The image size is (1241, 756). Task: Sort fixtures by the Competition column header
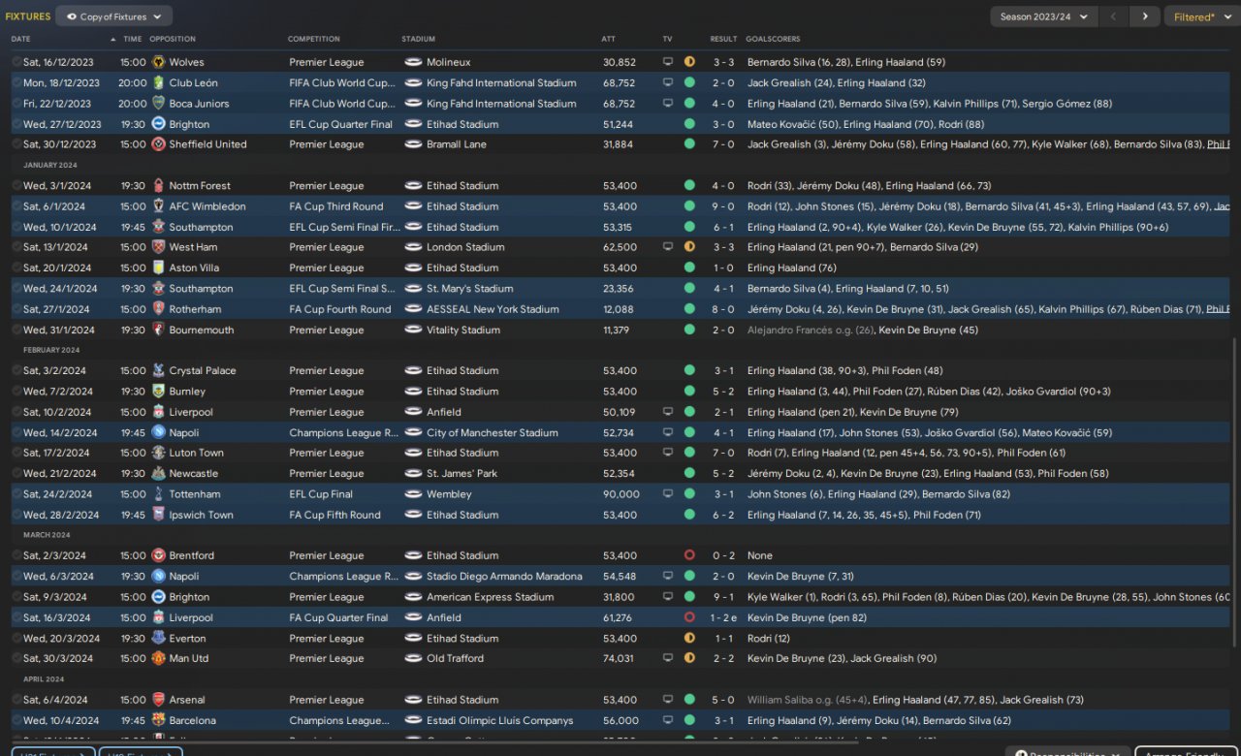pyautogui.click(x=314, y=40)
